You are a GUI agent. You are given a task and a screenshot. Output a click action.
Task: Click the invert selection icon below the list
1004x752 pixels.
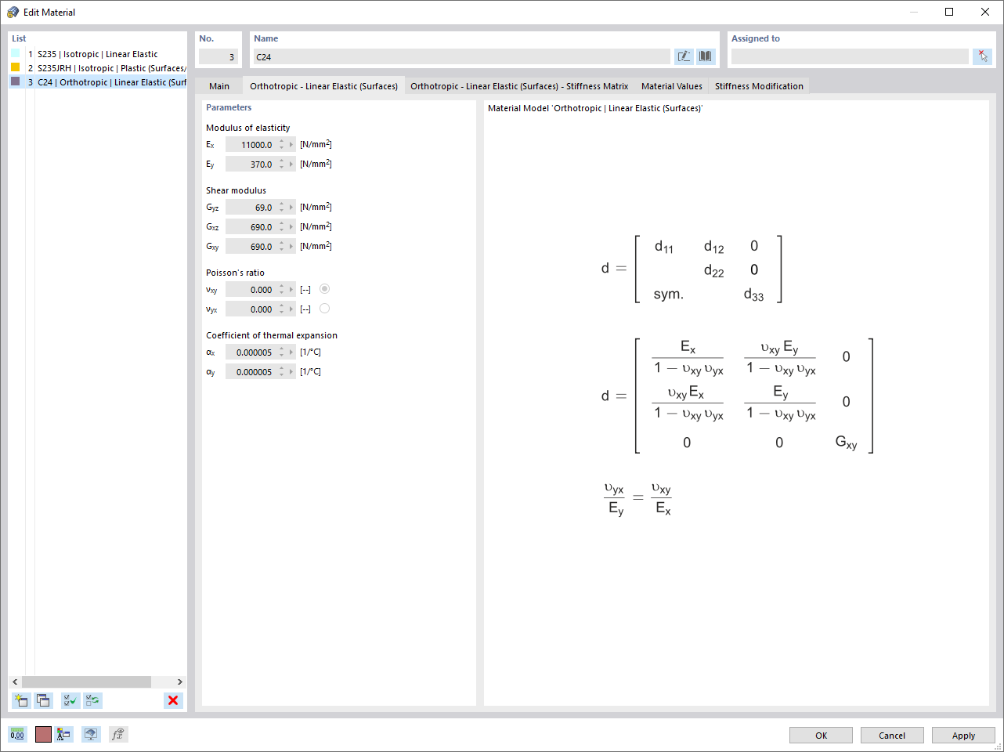[x=93, y=700]
